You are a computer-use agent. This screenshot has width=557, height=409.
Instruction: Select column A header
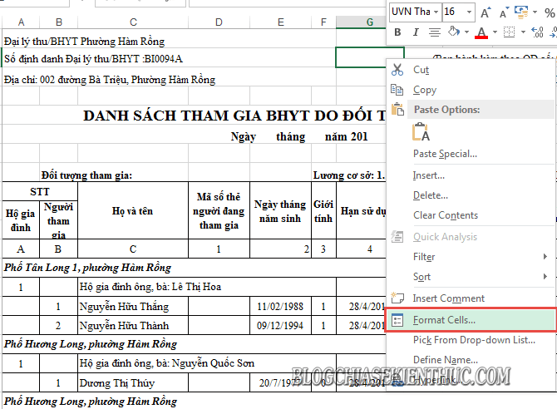21,22
